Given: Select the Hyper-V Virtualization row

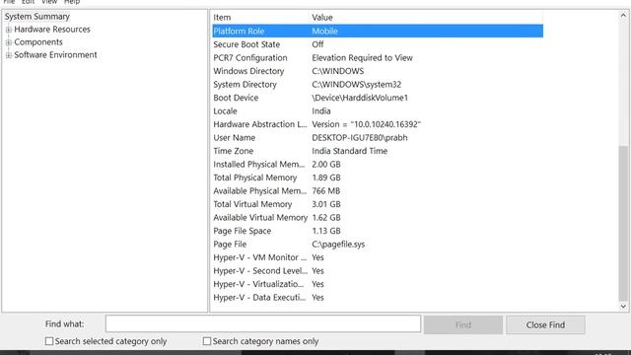Looking at the screenshot, I should 378,284.
